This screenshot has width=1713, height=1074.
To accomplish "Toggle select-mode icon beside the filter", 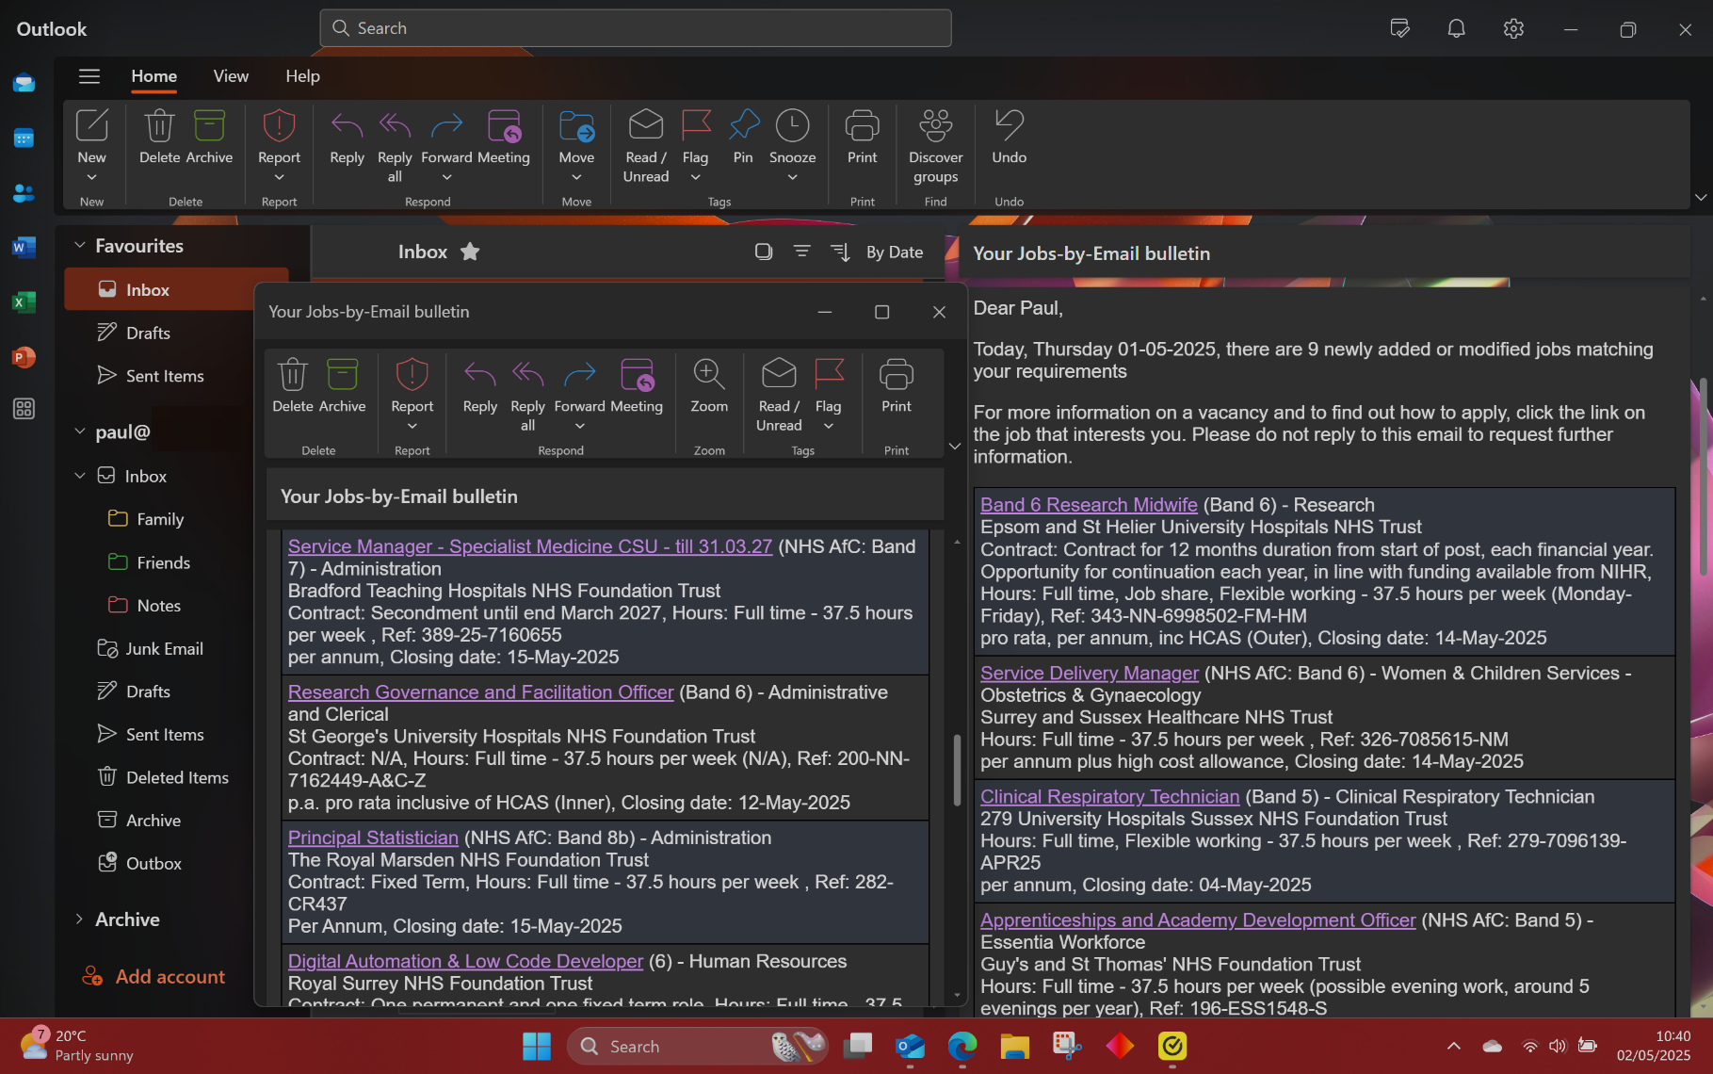I will (764, 252).
